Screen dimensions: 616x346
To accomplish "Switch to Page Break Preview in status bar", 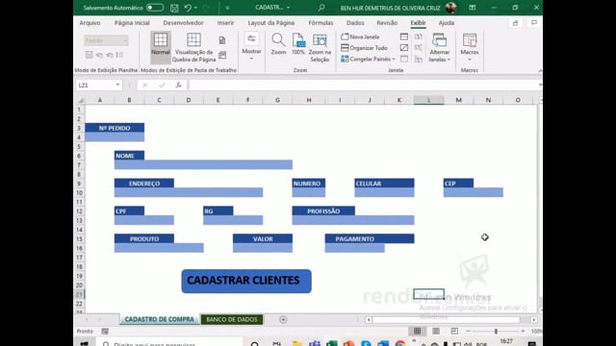I will (x=454, y=332).
